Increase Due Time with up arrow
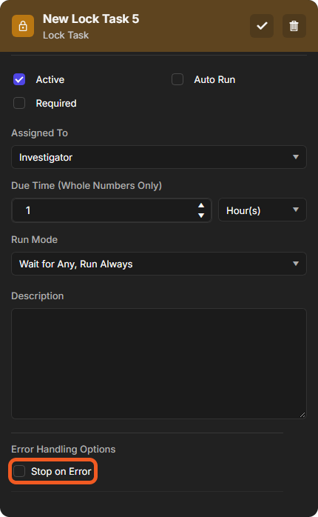Screen dimensions: 318x517 coord(201,205)
